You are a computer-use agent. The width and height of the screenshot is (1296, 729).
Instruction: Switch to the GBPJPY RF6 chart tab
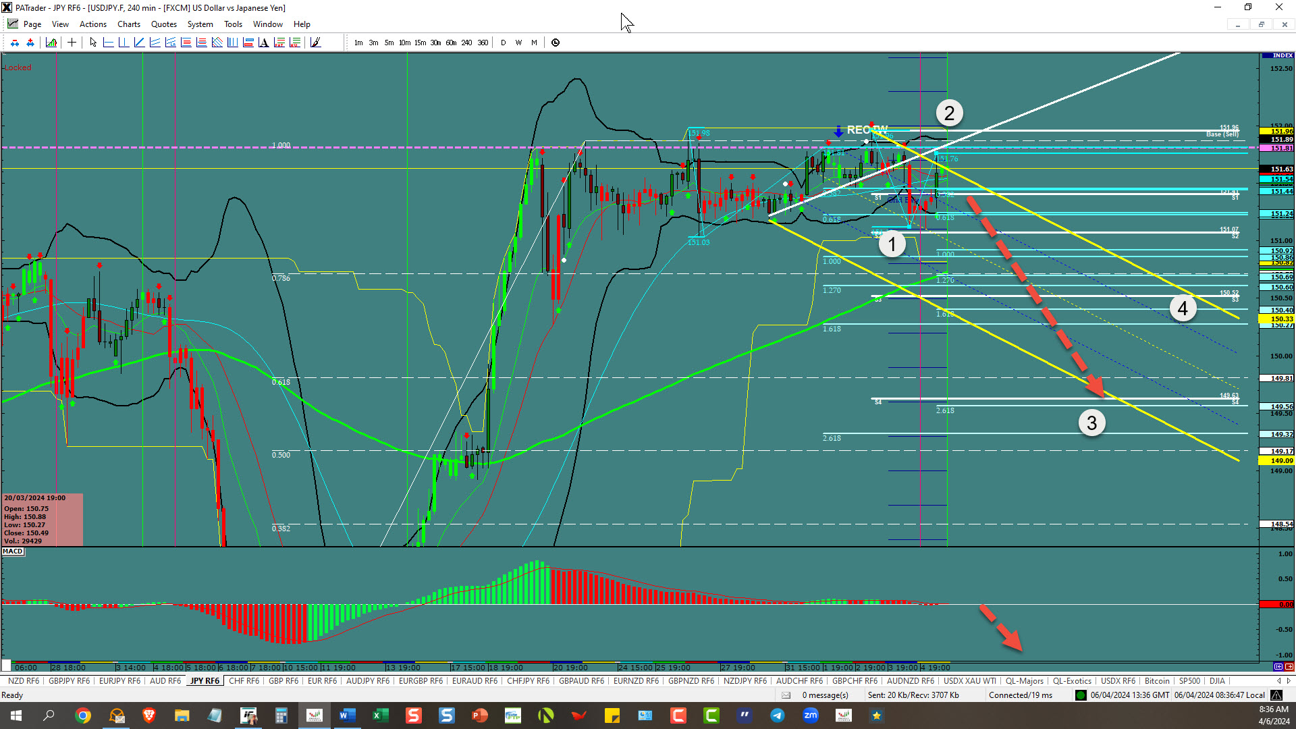(x=69, y=681)
